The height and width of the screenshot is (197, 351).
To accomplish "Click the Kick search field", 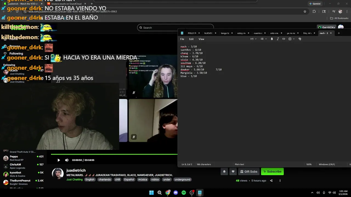I will click(x=175, y=28).
